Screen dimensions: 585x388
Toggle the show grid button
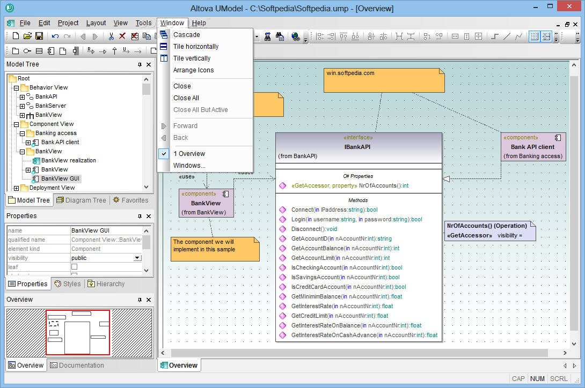click(x=534, y=36)
